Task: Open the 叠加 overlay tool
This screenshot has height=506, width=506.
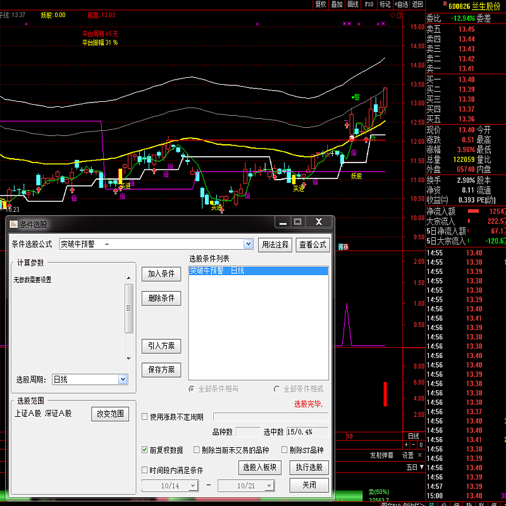Action: click(336, 4)
